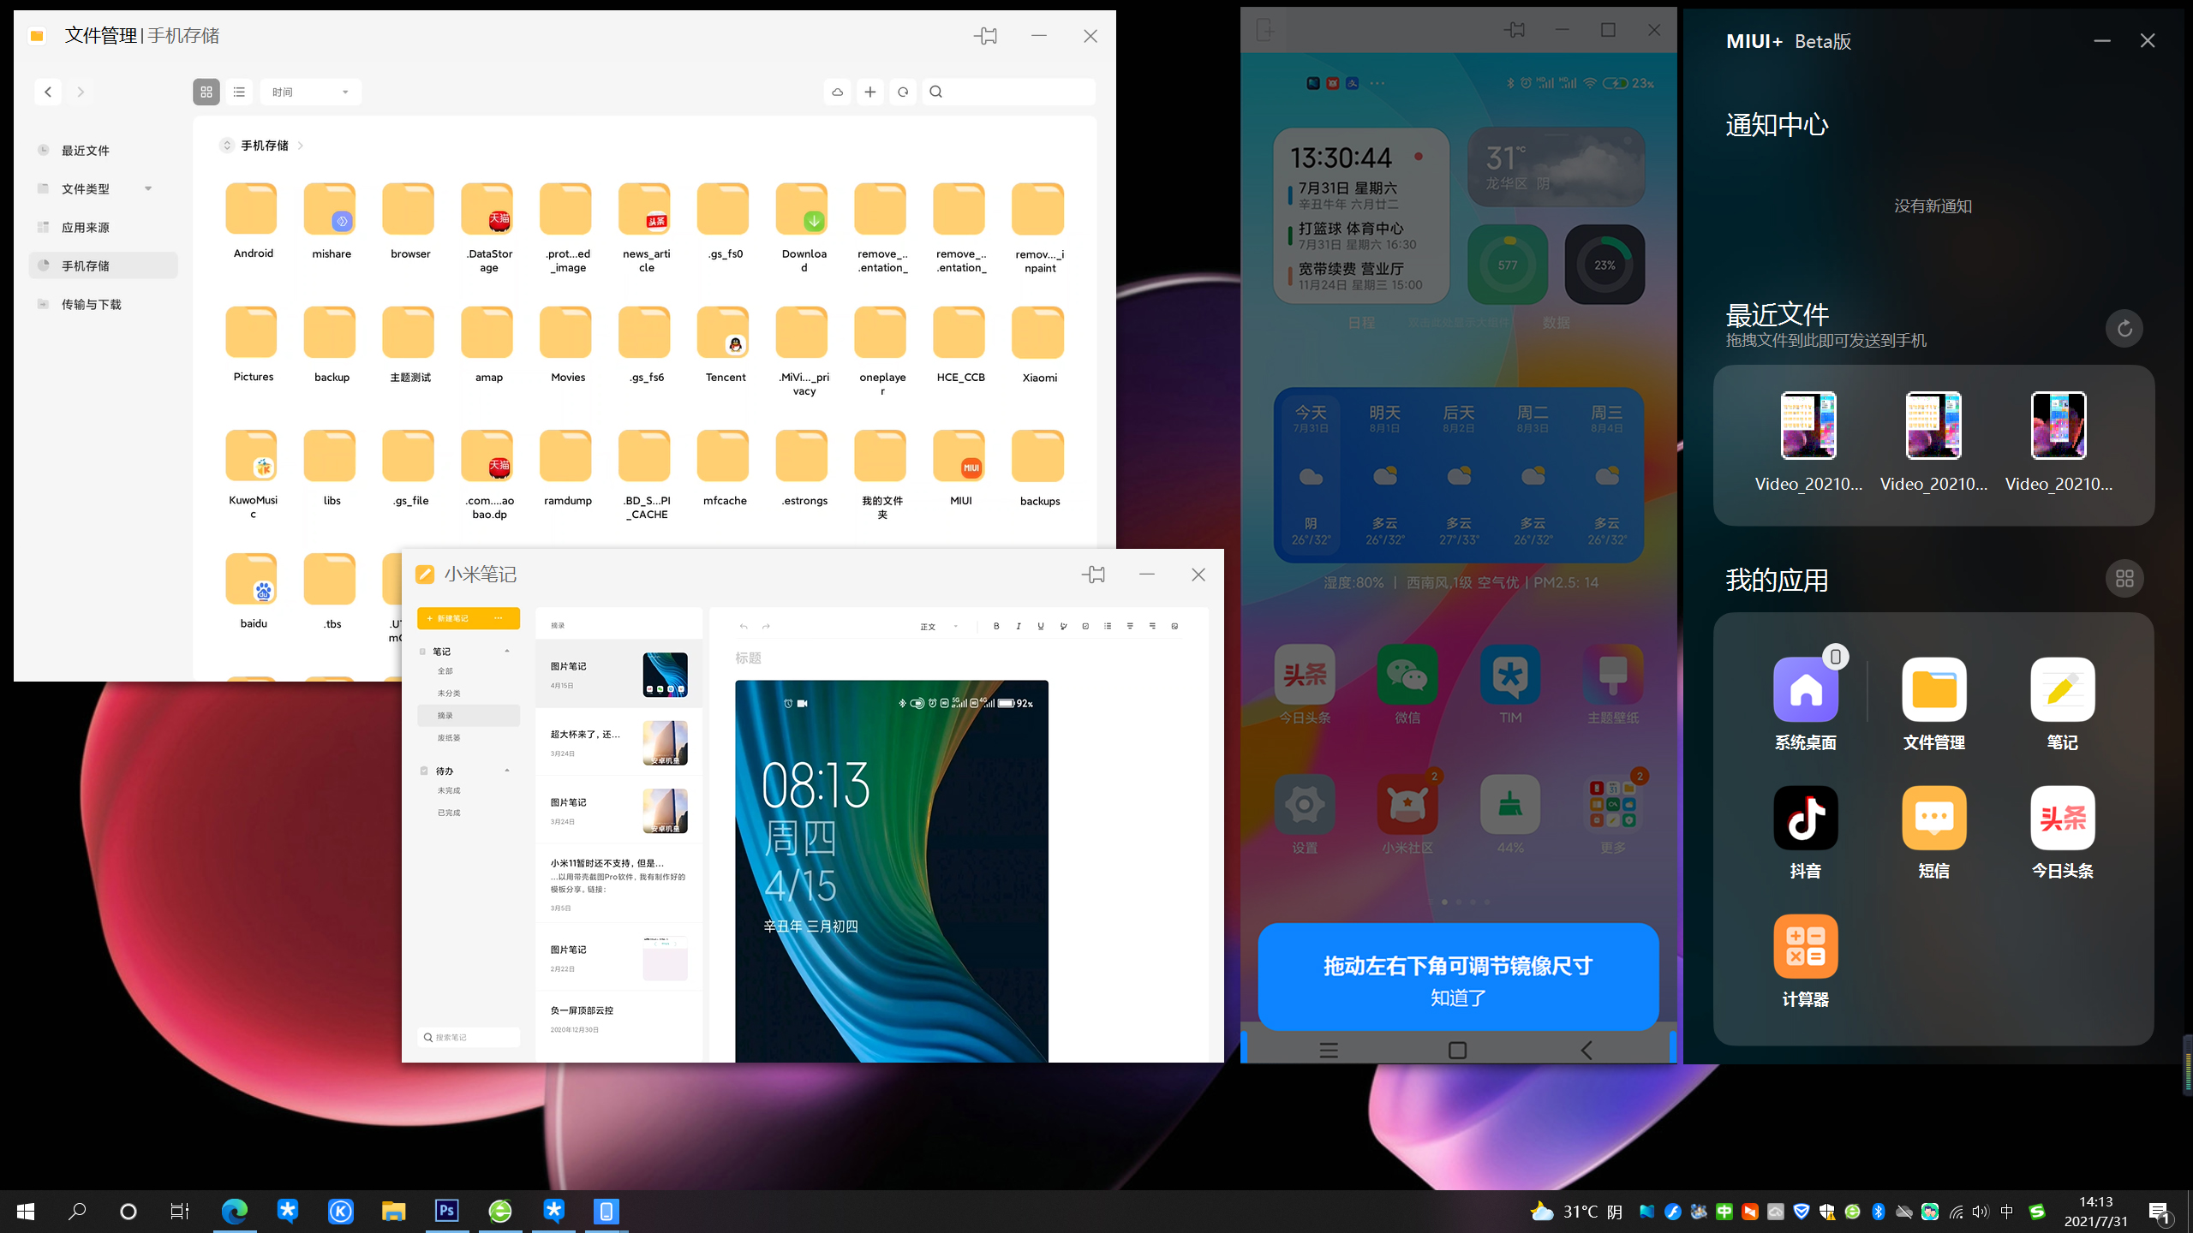
Task: Open the first Video_20210 recent file thumbnail
Action: [x=1808, y=426]
